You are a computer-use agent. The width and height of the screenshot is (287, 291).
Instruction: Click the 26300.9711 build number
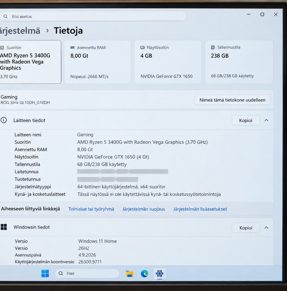[90, 262]
